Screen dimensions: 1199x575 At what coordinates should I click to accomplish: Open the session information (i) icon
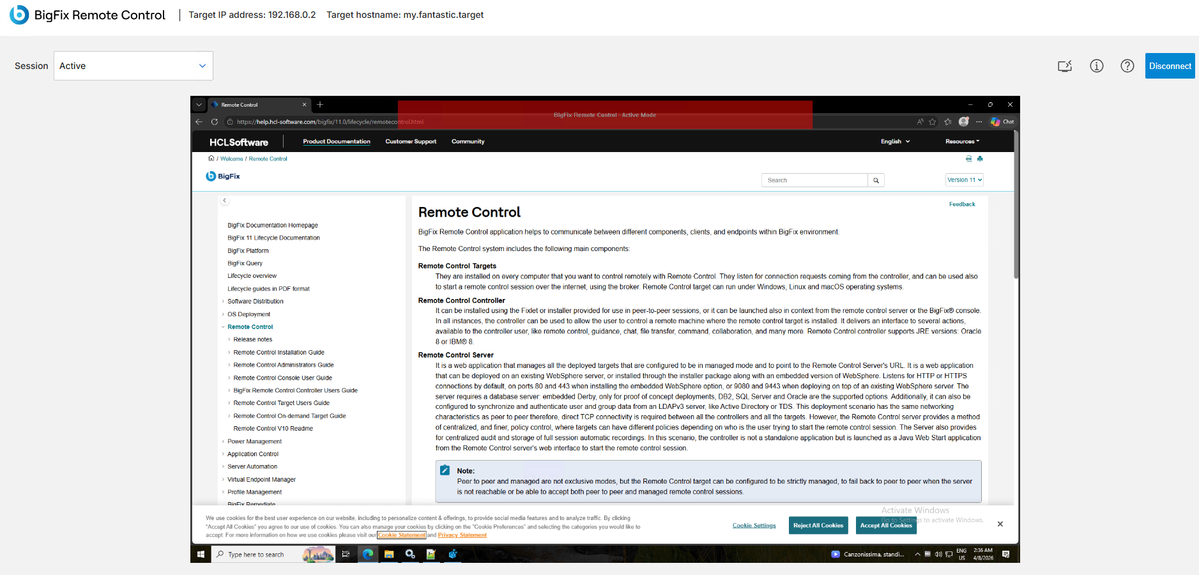(1097, 66)
